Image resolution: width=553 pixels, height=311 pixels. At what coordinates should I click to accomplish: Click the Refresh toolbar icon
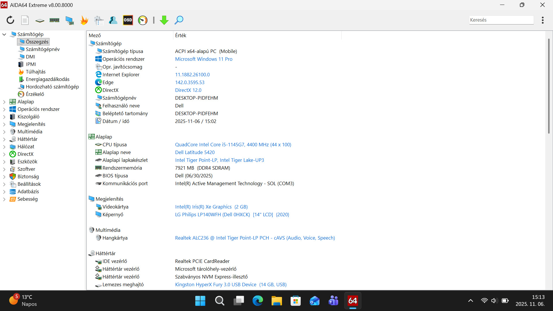[10, 20]
